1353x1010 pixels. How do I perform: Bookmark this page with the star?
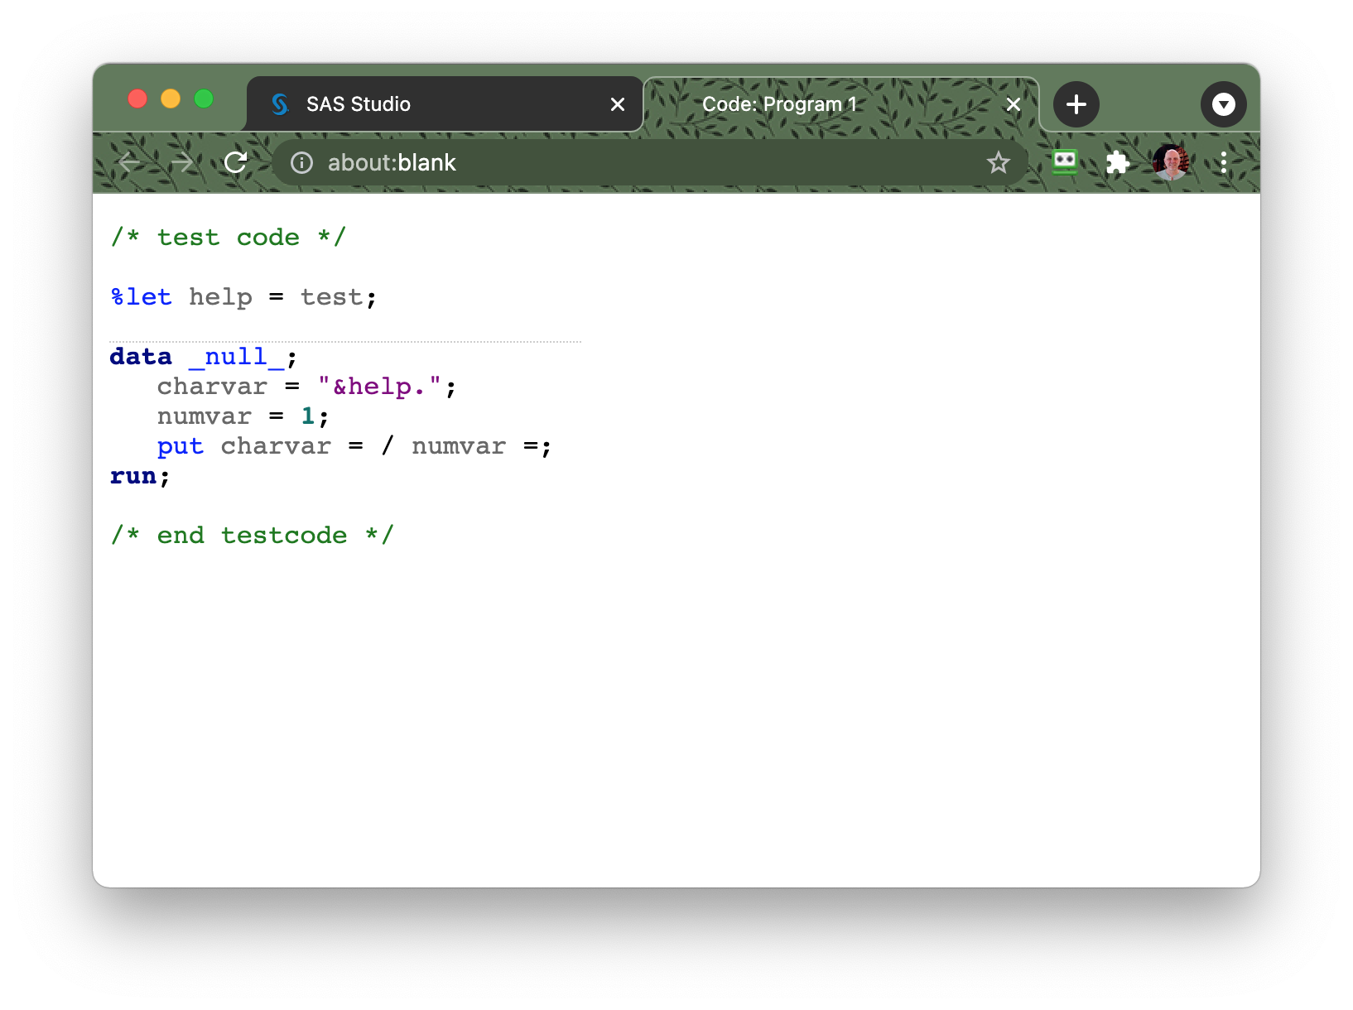pyautogui.click(x=999, y=163)
